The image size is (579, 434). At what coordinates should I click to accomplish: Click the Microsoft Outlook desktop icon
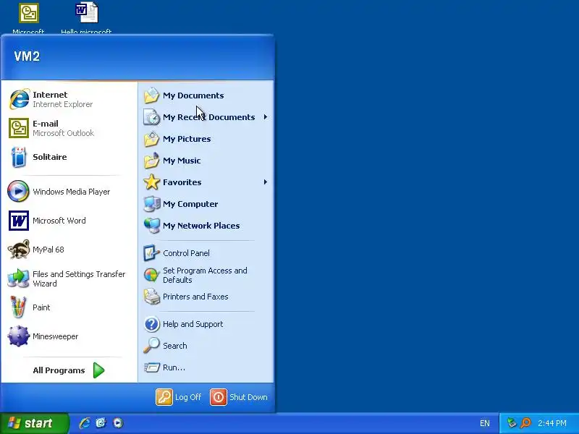pyautogui.click(x=28, y=17)
